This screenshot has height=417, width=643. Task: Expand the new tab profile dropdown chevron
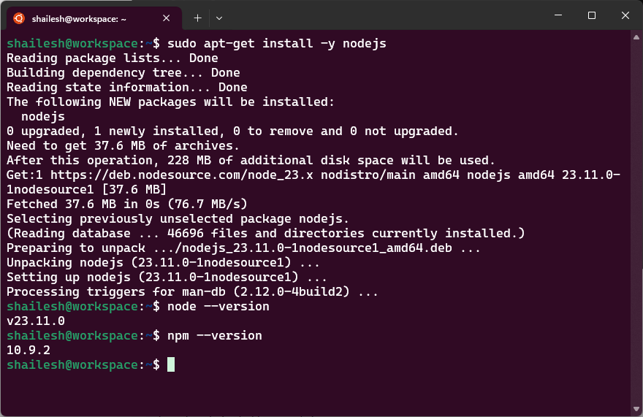point(219,18)
